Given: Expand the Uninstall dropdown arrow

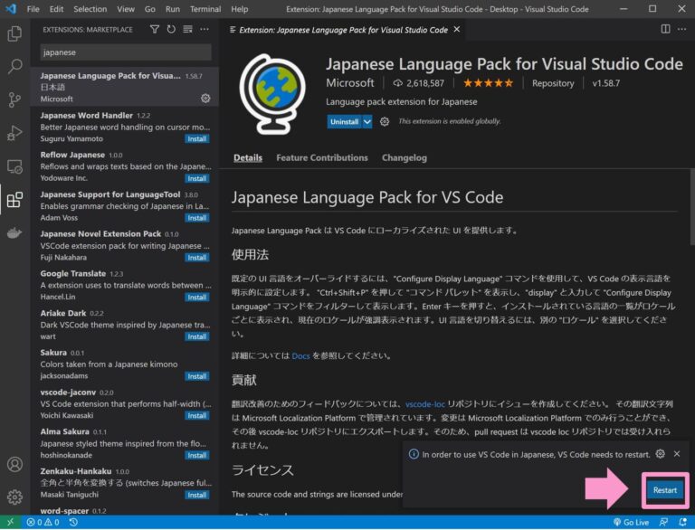Looking at the screenshot, I should tap(367, 121).
